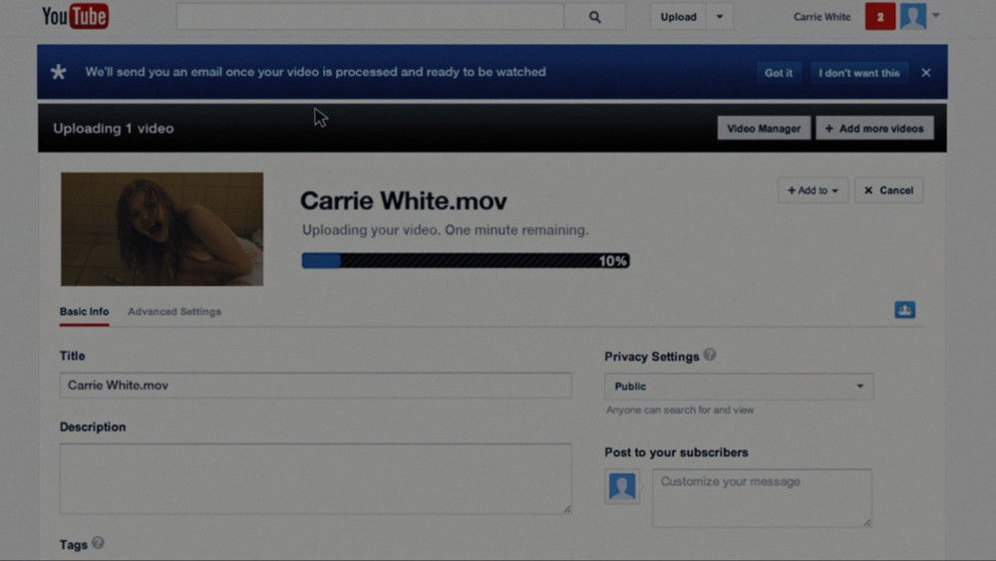Dismiss the blue notification banner with X
996x561 pixels.
(x=926, y=73)
